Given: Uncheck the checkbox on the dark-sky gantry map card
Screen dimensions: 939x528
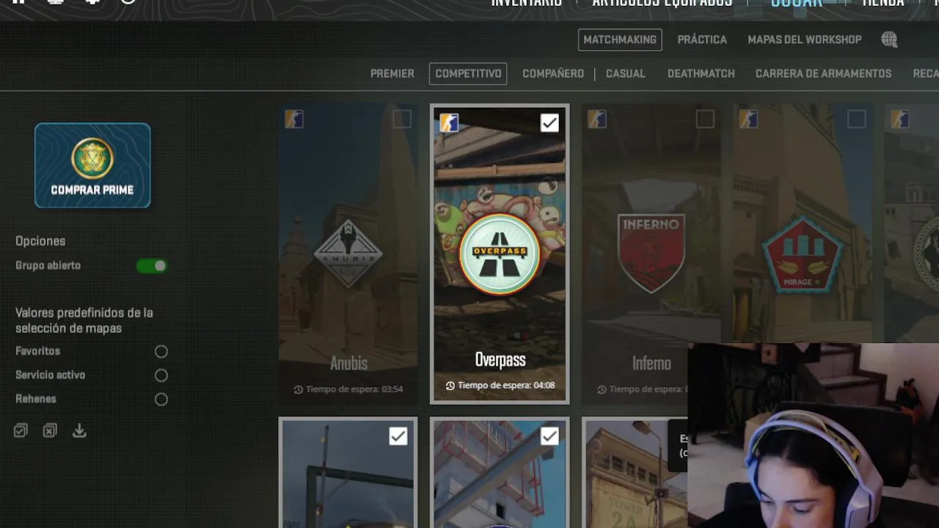Looking at the screenshot, I should [x=398, y=436].
